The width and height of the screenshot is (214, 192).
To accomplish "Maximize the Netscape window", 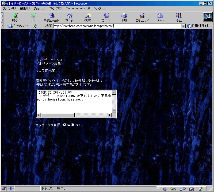I will coord(205,3).
